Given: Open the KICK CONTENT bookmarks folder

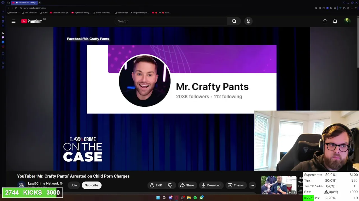Looking at the screenshot, I should pyautogui.click(x=29, y=13).
